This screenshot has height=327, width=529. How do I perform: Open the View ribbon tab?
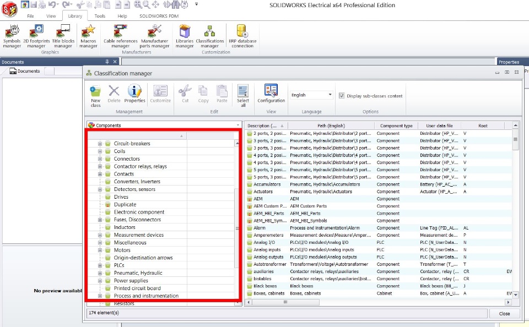pyautogui.click(x=51, y=16)
